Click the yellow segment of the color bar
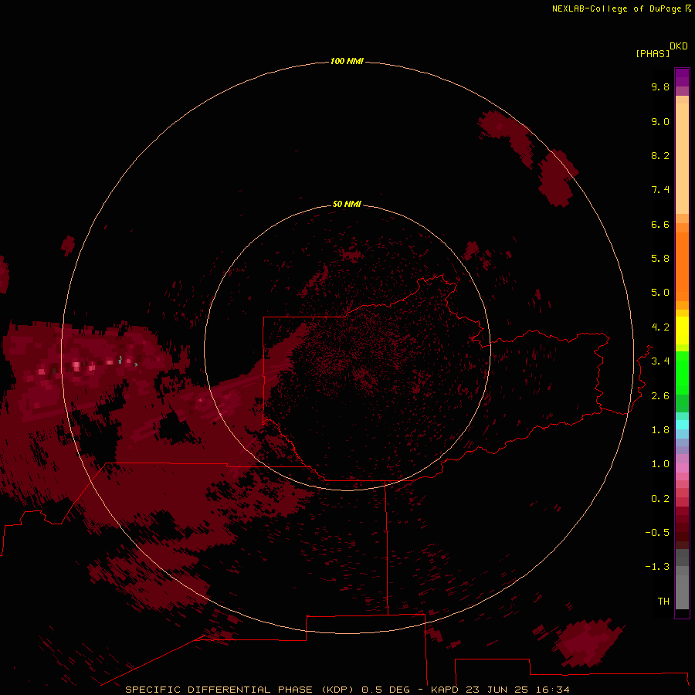 tap(682, 331)
